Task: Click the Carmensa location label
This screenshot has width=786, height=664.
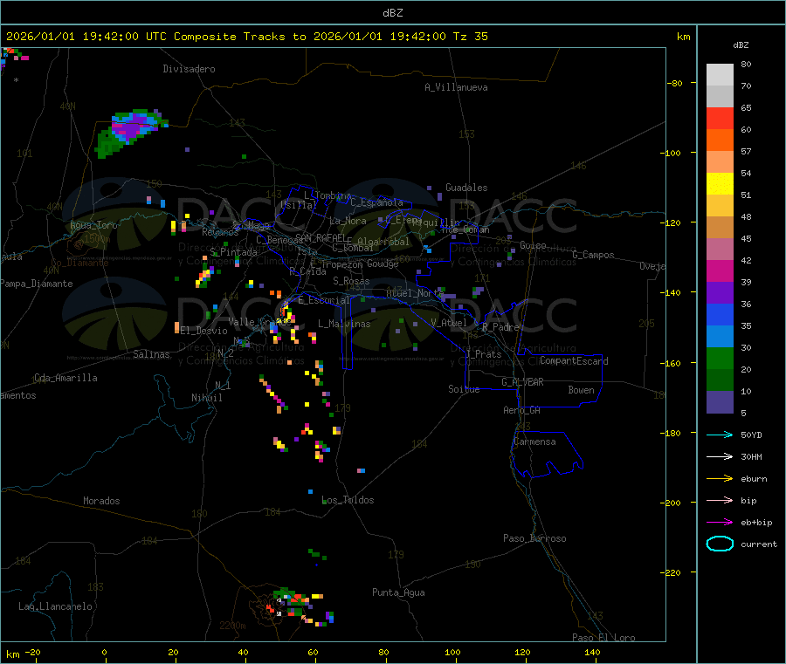Action: 534,442
